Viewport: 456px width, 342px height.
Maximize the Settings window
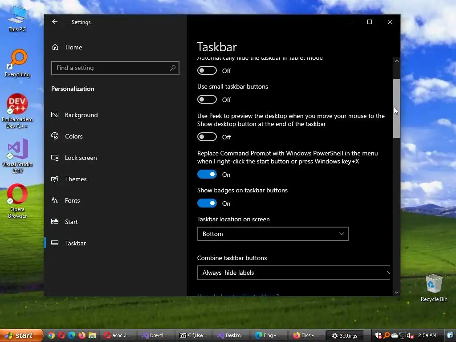coord(370,22)
